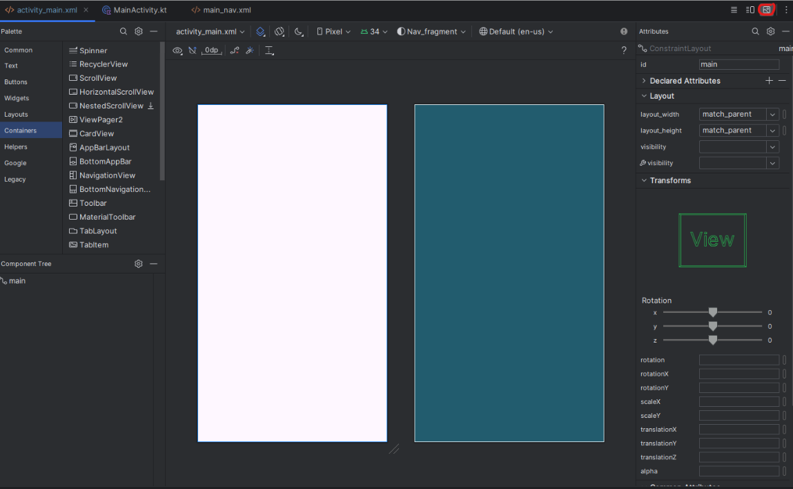This screenshot has height=489, width=793.
Task: Select Layouts palette category
Action: [16, 115]
